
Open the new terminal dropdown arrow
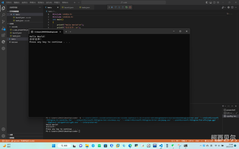click(x=225, y=106)
